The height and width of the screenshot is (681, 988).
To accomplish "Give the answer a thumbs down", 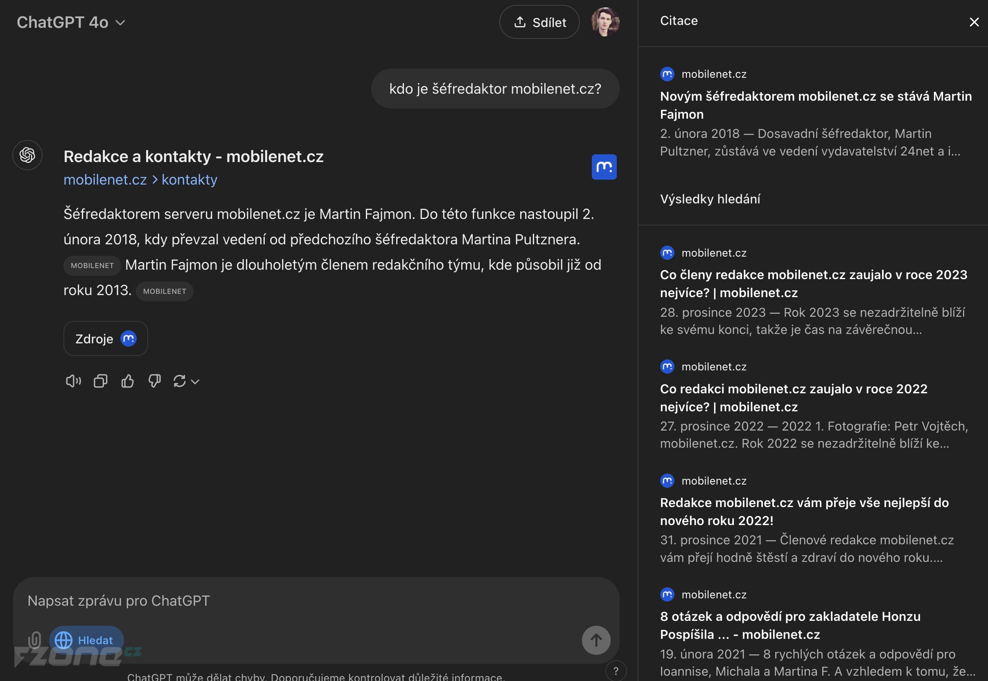I will tap(154, 381).
